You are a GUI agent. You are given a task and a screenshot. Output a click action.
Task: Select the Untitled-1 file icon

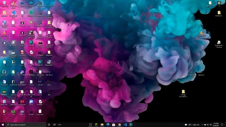(40, 103)
